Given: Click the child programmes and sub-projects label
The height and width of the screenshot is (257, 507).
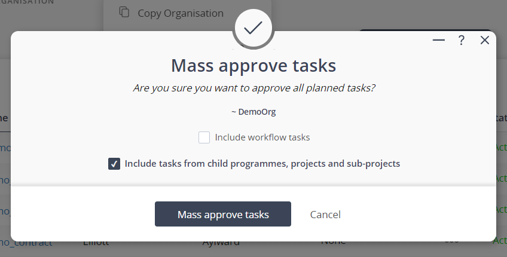Looking at the screenshot, I should pos(262,163).
